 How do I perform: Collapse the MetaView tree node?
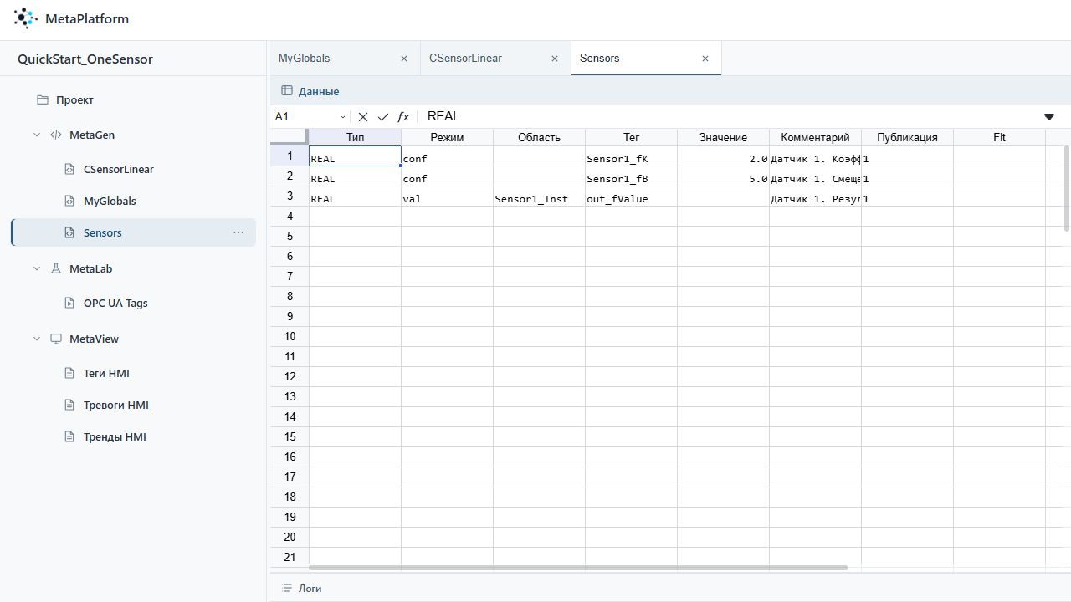[x=37, y=339]
